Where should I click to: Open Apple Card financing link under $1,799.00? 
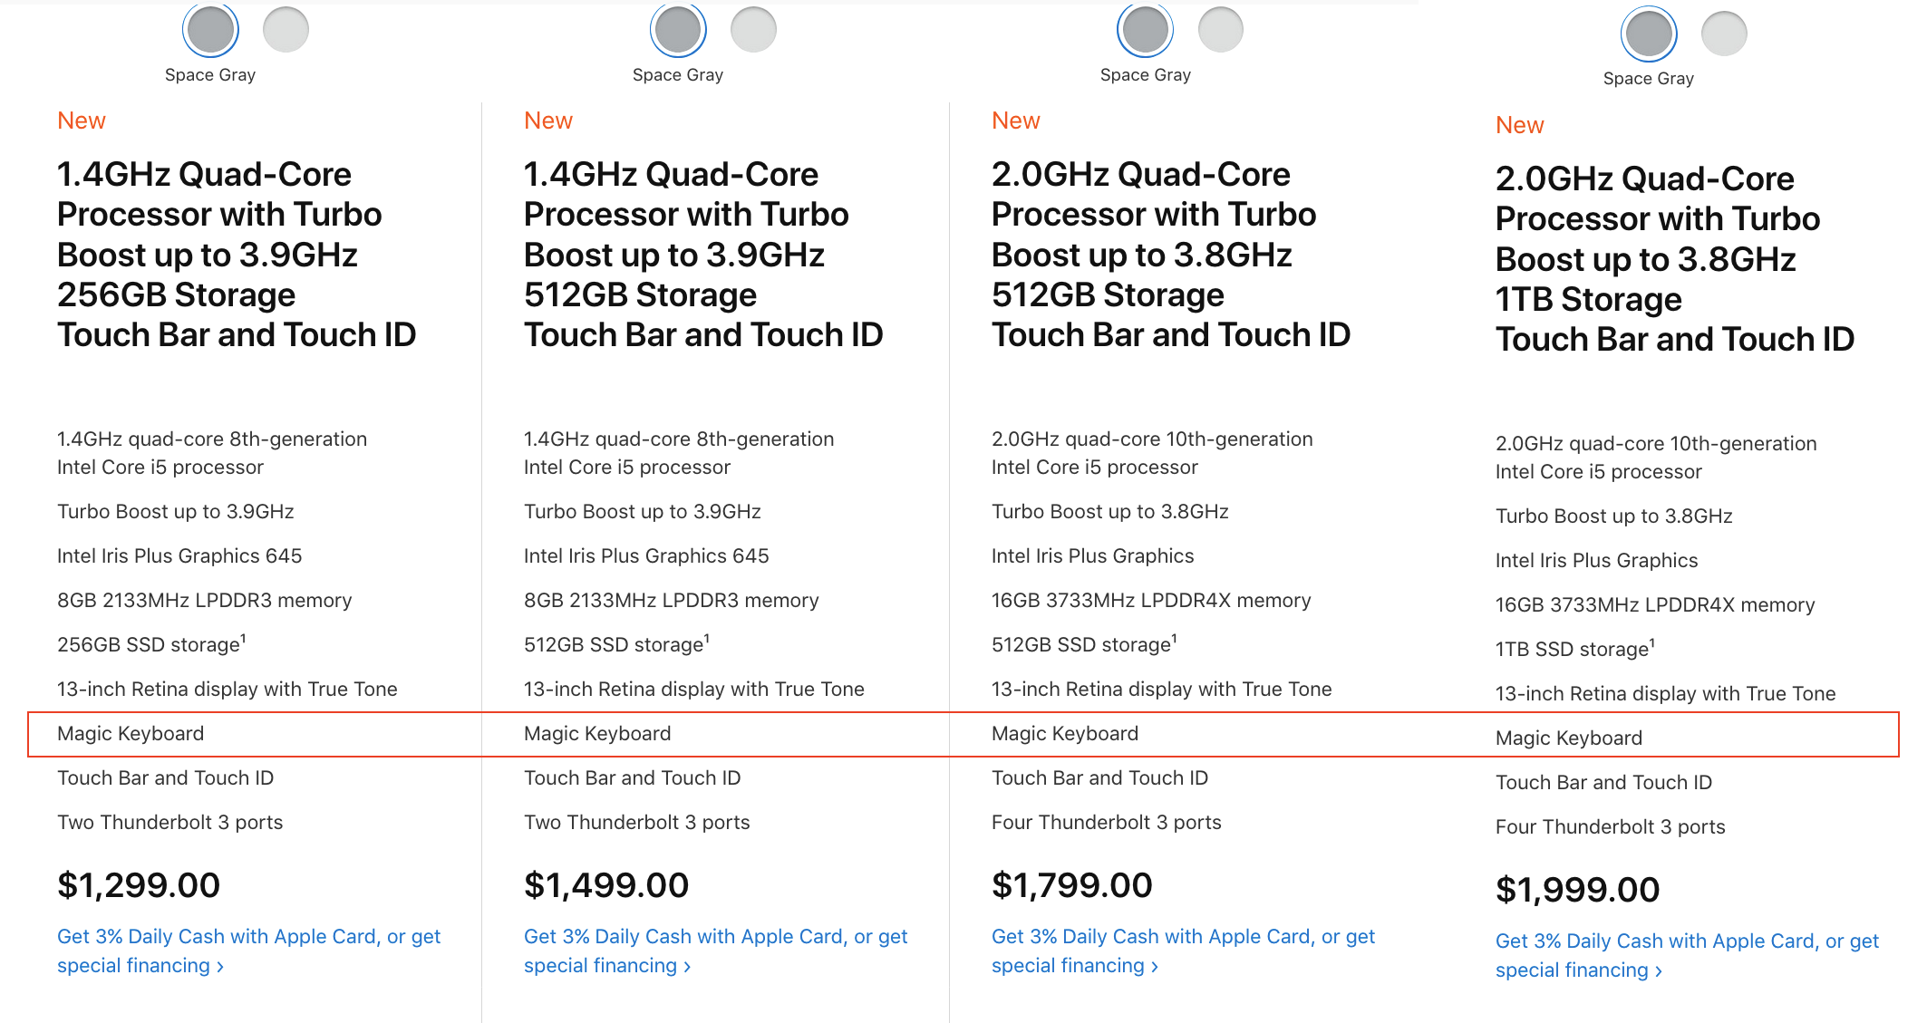point(1183,951)
